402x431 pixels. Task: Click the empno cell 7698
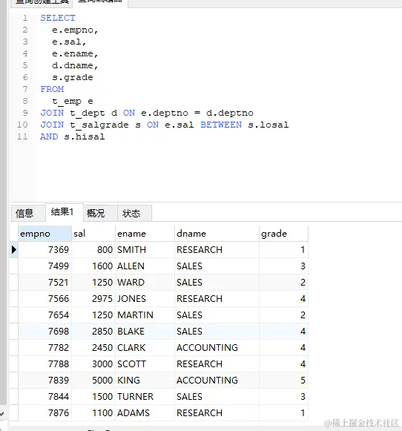pos(45,332)
